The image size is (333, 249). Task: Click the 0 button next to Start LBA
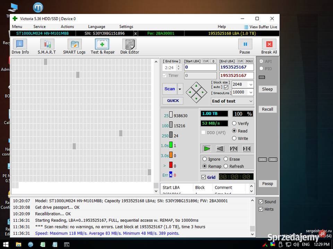click(213, 61)
